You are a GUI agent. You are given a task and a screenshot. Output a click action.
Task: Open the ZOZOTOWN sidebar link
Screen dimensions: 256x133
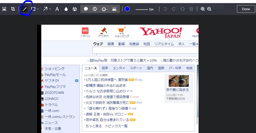pyautogui.click(x=54, y=93)
